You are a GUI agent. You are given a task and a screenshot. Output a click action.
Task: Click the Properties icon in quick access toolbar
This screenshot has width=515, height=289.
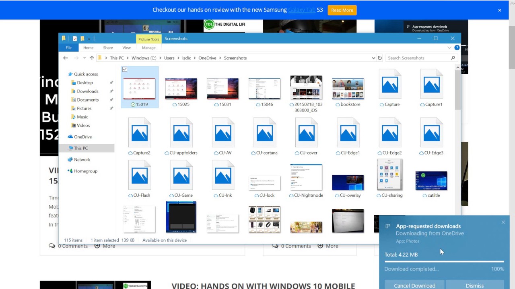[75, 39]
